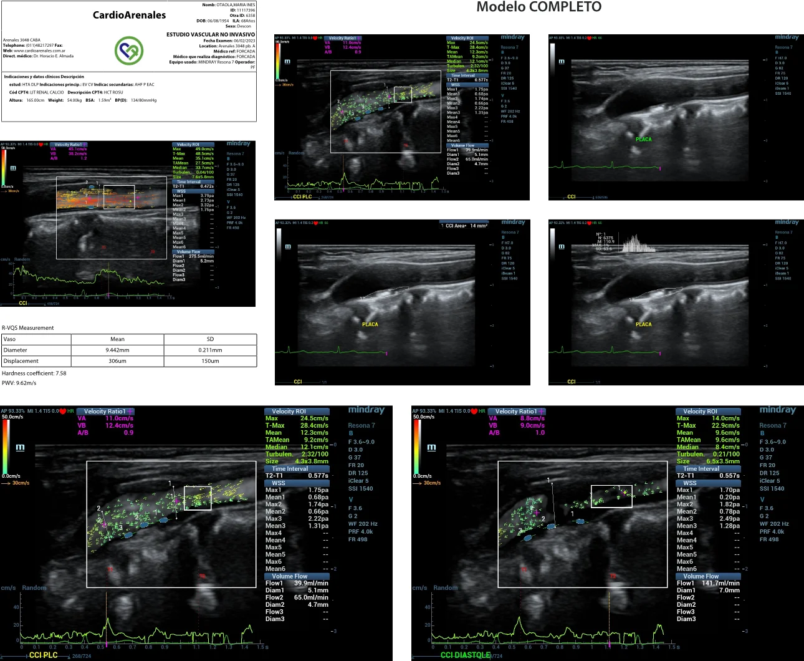Click the 'Diameter' row label
The width and height of the screenshot is (804, 661).
pyautogui.click(x=36, y=350)
